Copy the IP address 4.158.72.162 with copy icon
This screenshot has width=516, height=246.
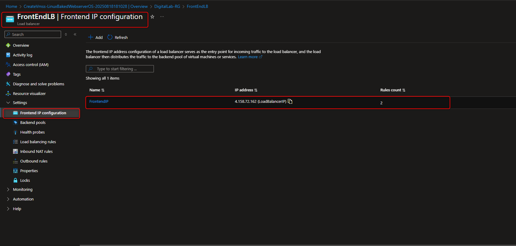tap(290, 101)
